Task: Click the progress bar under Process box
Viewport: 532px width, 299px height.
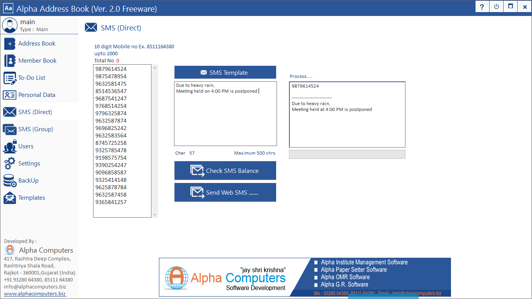Action: (x=347, y=155)
